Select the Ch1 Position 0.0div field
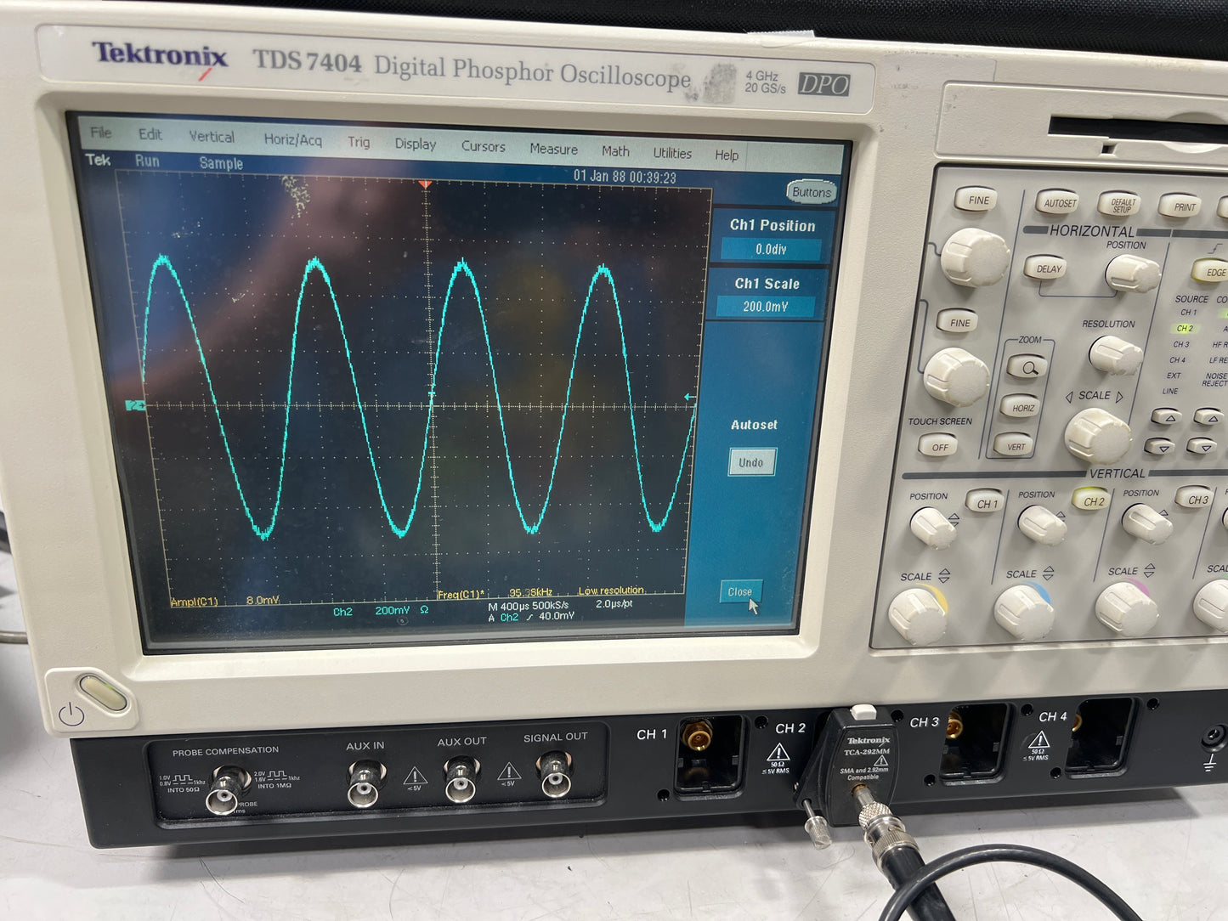 pos(771,249)
